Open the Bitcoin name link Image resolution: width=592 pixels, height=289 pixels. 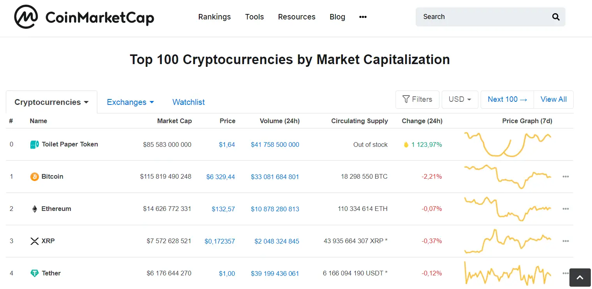[52, 176]
